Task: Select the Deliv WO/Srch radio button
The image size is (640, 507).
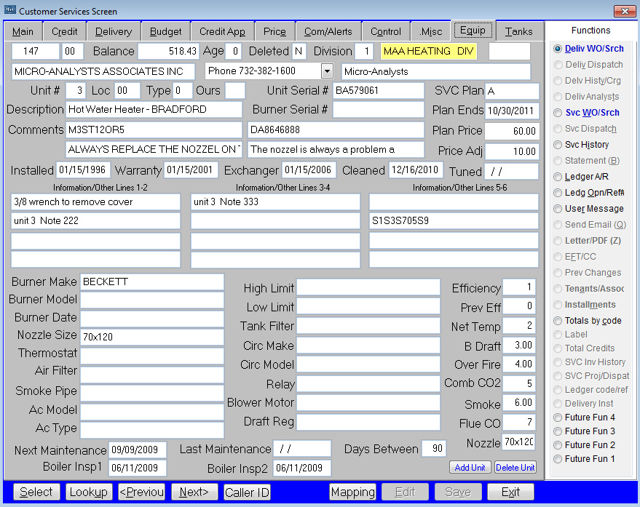Action: (558, 49)
